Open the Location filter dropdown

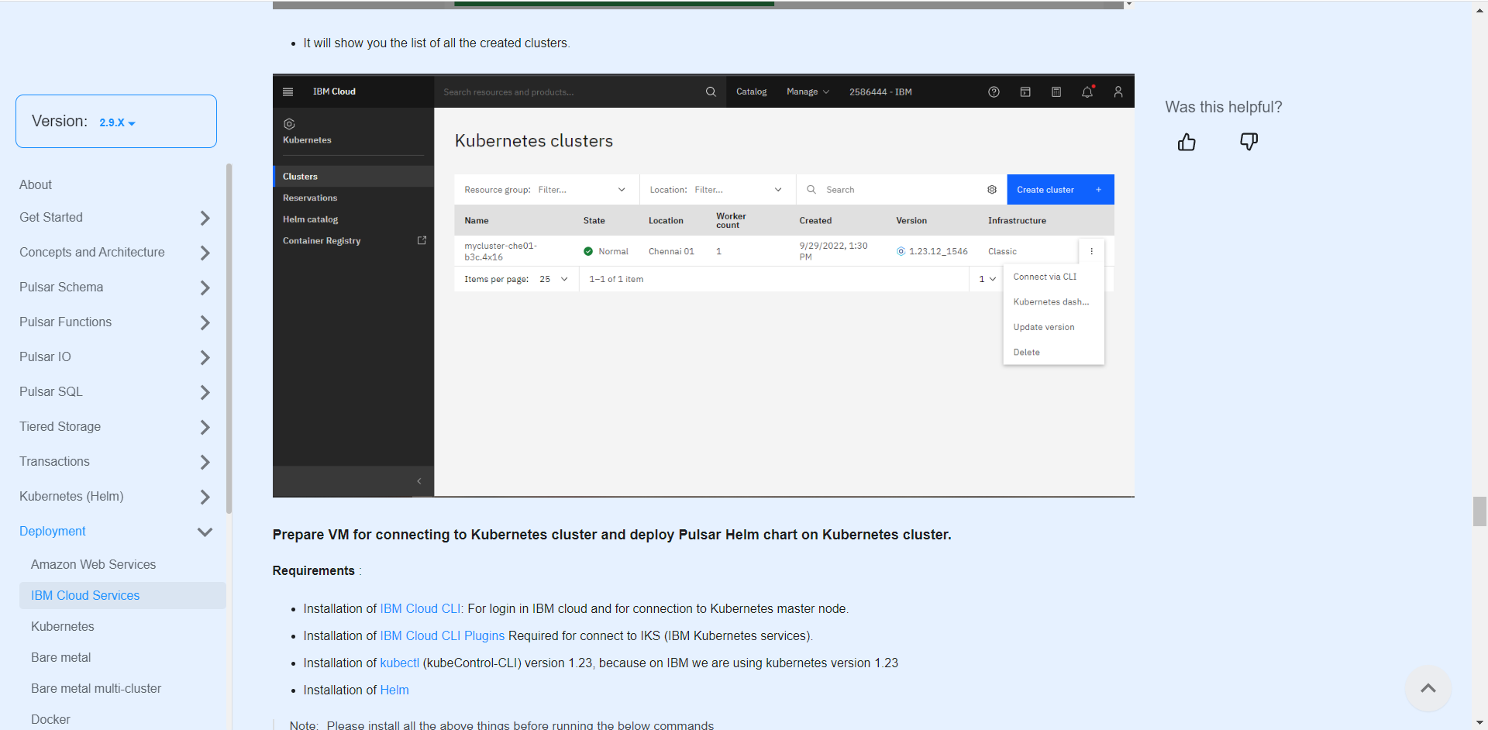point(718,190)
